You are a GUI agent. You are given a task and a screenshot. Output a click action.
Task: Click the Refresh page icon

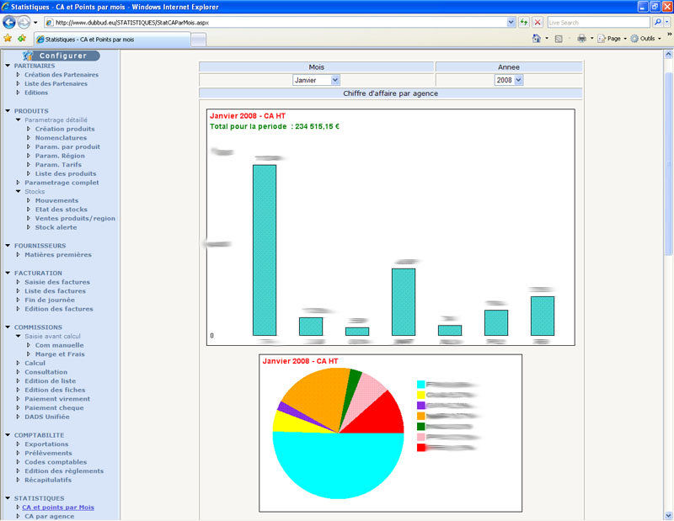click(524, 22)
